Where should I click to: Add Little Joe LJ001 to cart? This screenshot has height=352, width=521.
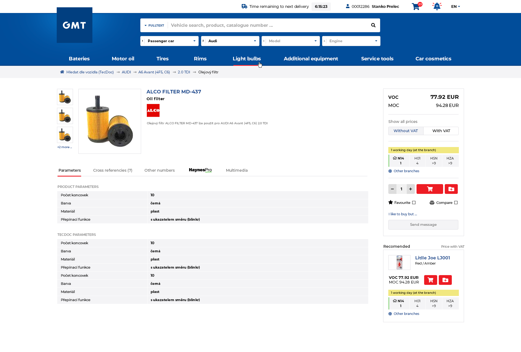coord(431,280)
